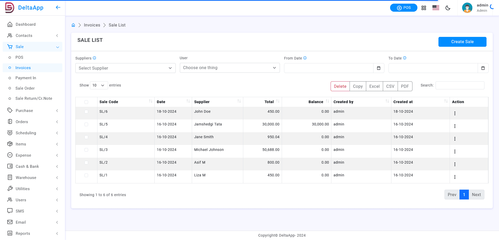Toggle dark mode with the moon icon
Screen dimensions: 499x240
coord(448,8)
